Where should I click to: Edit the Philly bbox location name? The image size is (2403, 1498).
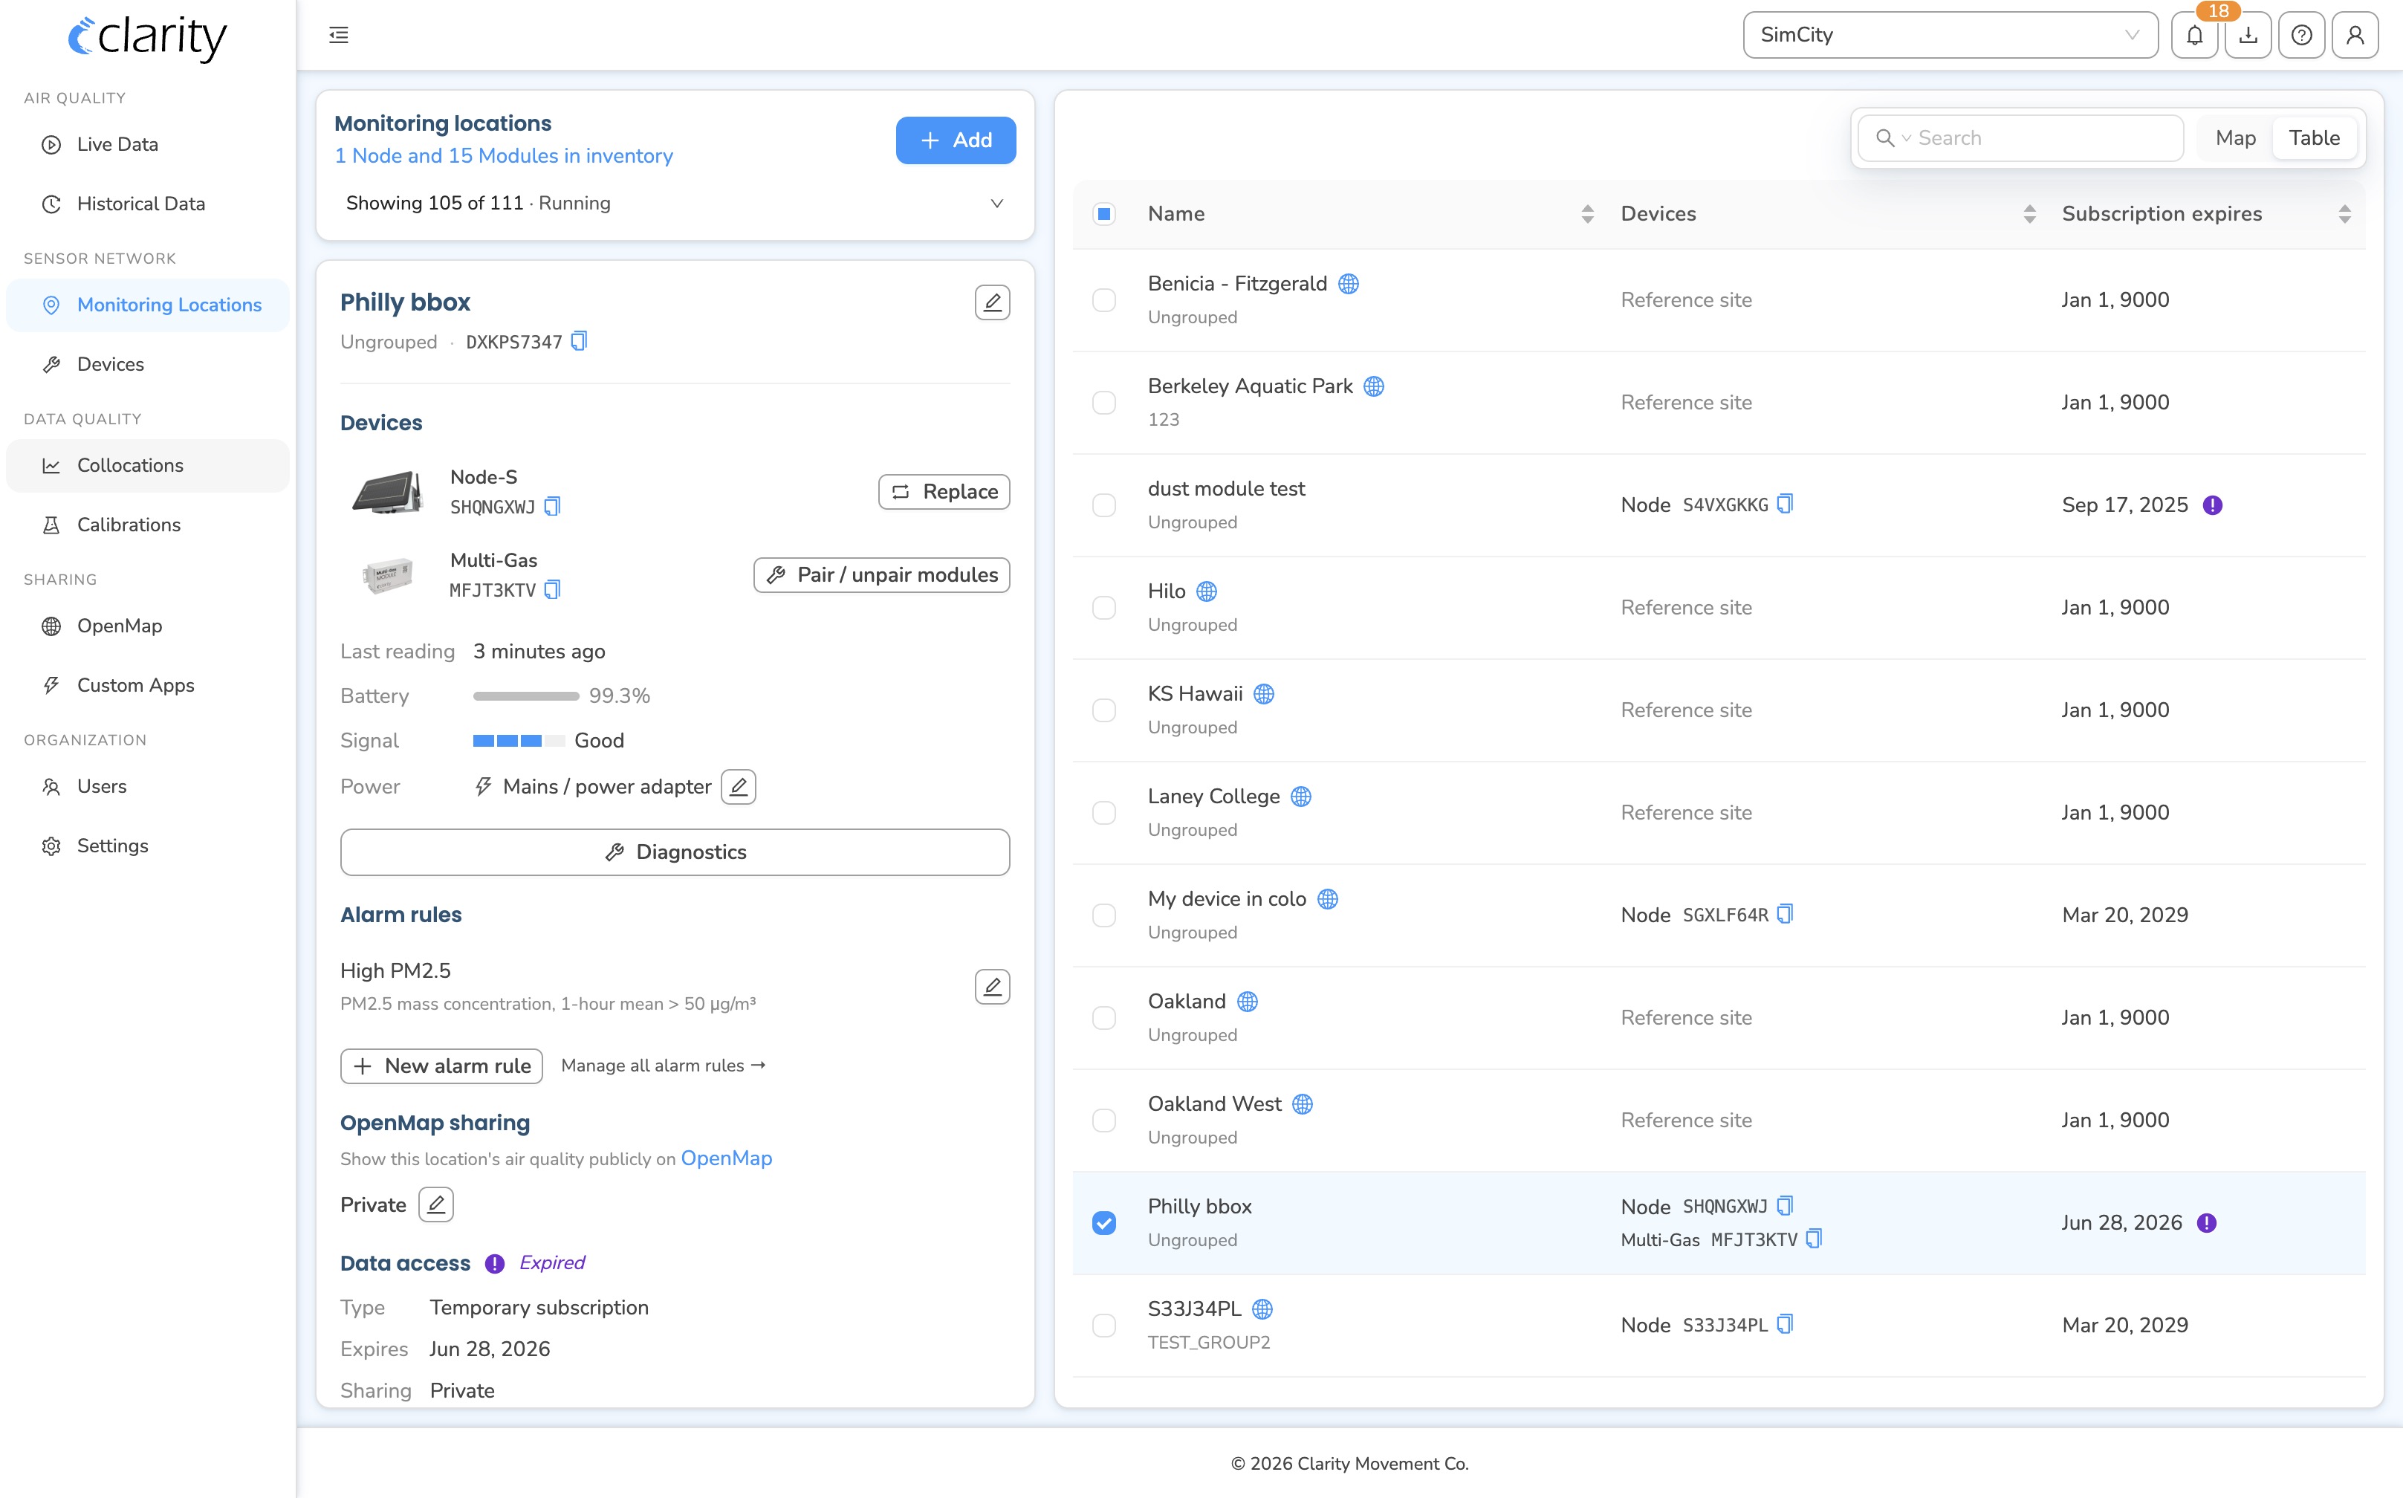click(x=991, y=302)
